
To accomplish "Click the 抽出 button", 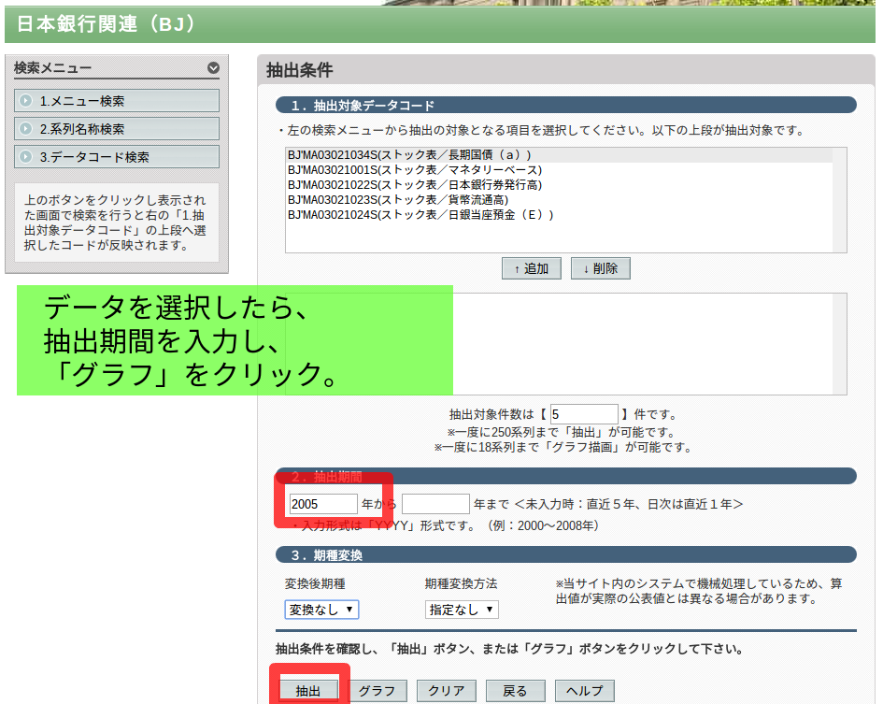I will (x=308, y=691).
